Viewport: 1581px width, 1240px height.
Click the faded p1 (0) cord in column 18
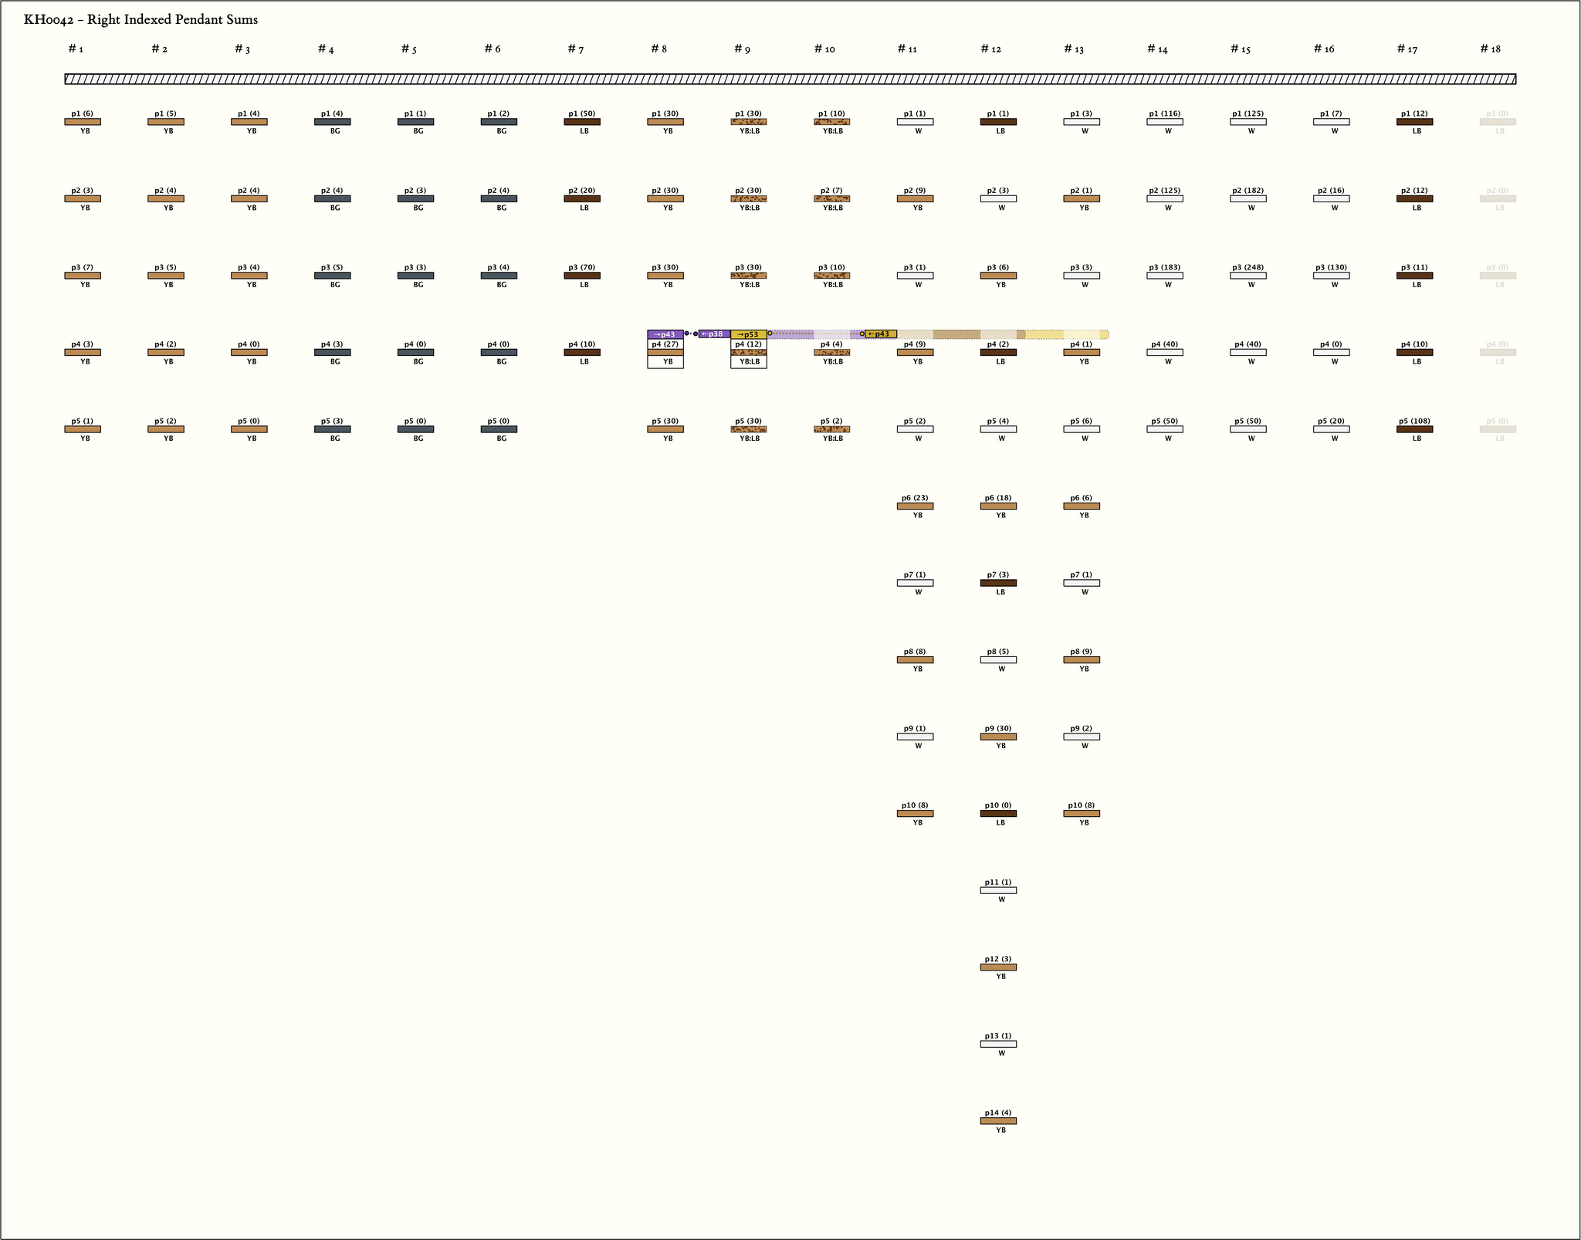(x=1498, y=122)
